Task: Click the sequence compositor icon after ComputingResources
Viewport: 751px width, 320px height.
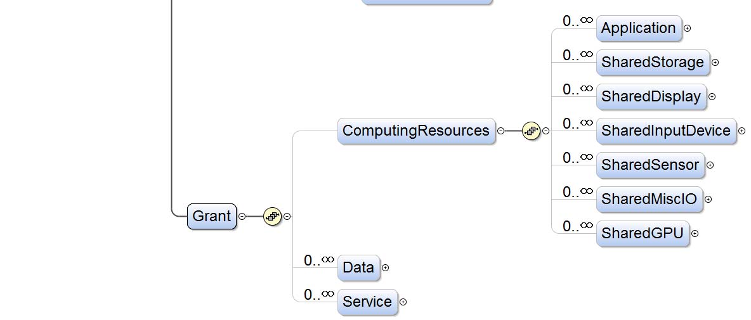Action: 531,131
